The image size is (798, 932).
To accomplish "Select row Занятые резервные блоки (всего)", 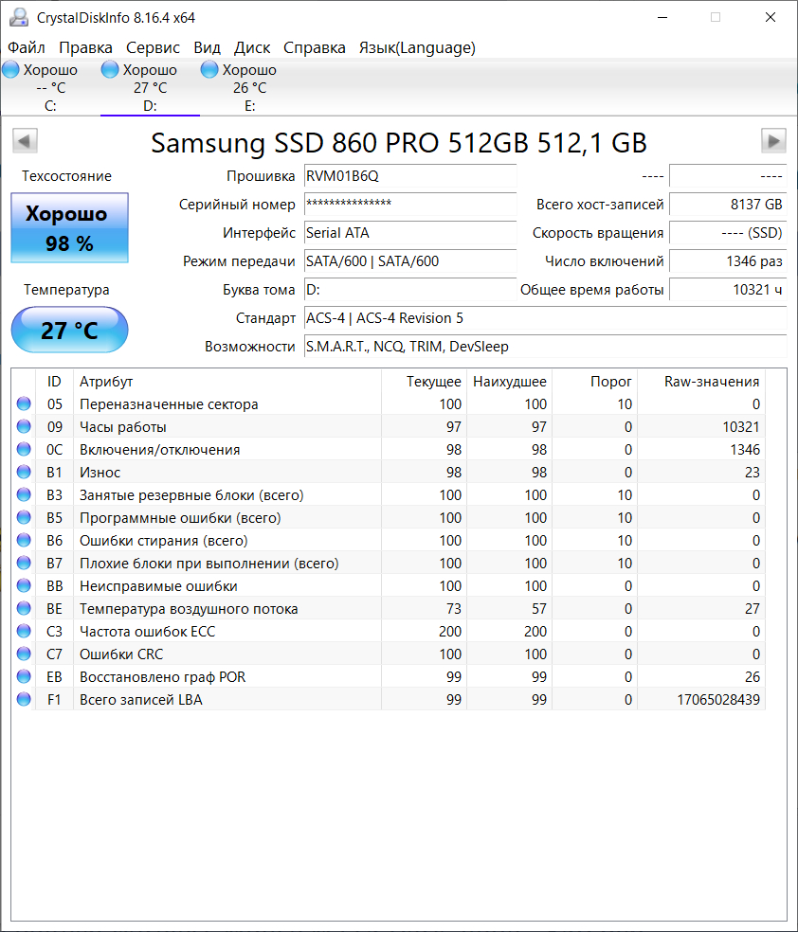I will pos(389,495).
